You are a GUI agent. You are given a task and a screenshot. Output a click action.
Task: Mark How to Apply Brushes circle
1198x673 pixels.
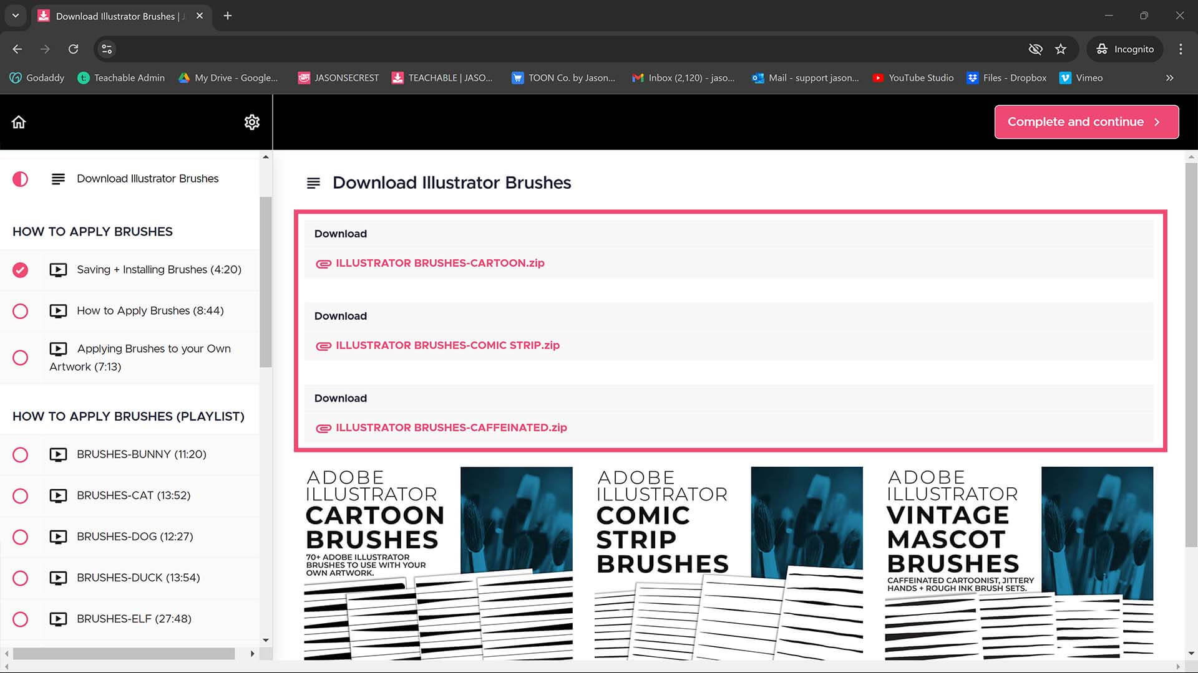pyautogui.click(x=20, y=311)
